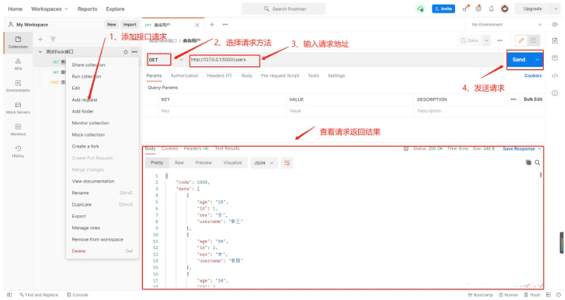Click the environment quick look eye icon
Image resolution: width=565 pixels, height=300 pixels.
coord(554,24)
